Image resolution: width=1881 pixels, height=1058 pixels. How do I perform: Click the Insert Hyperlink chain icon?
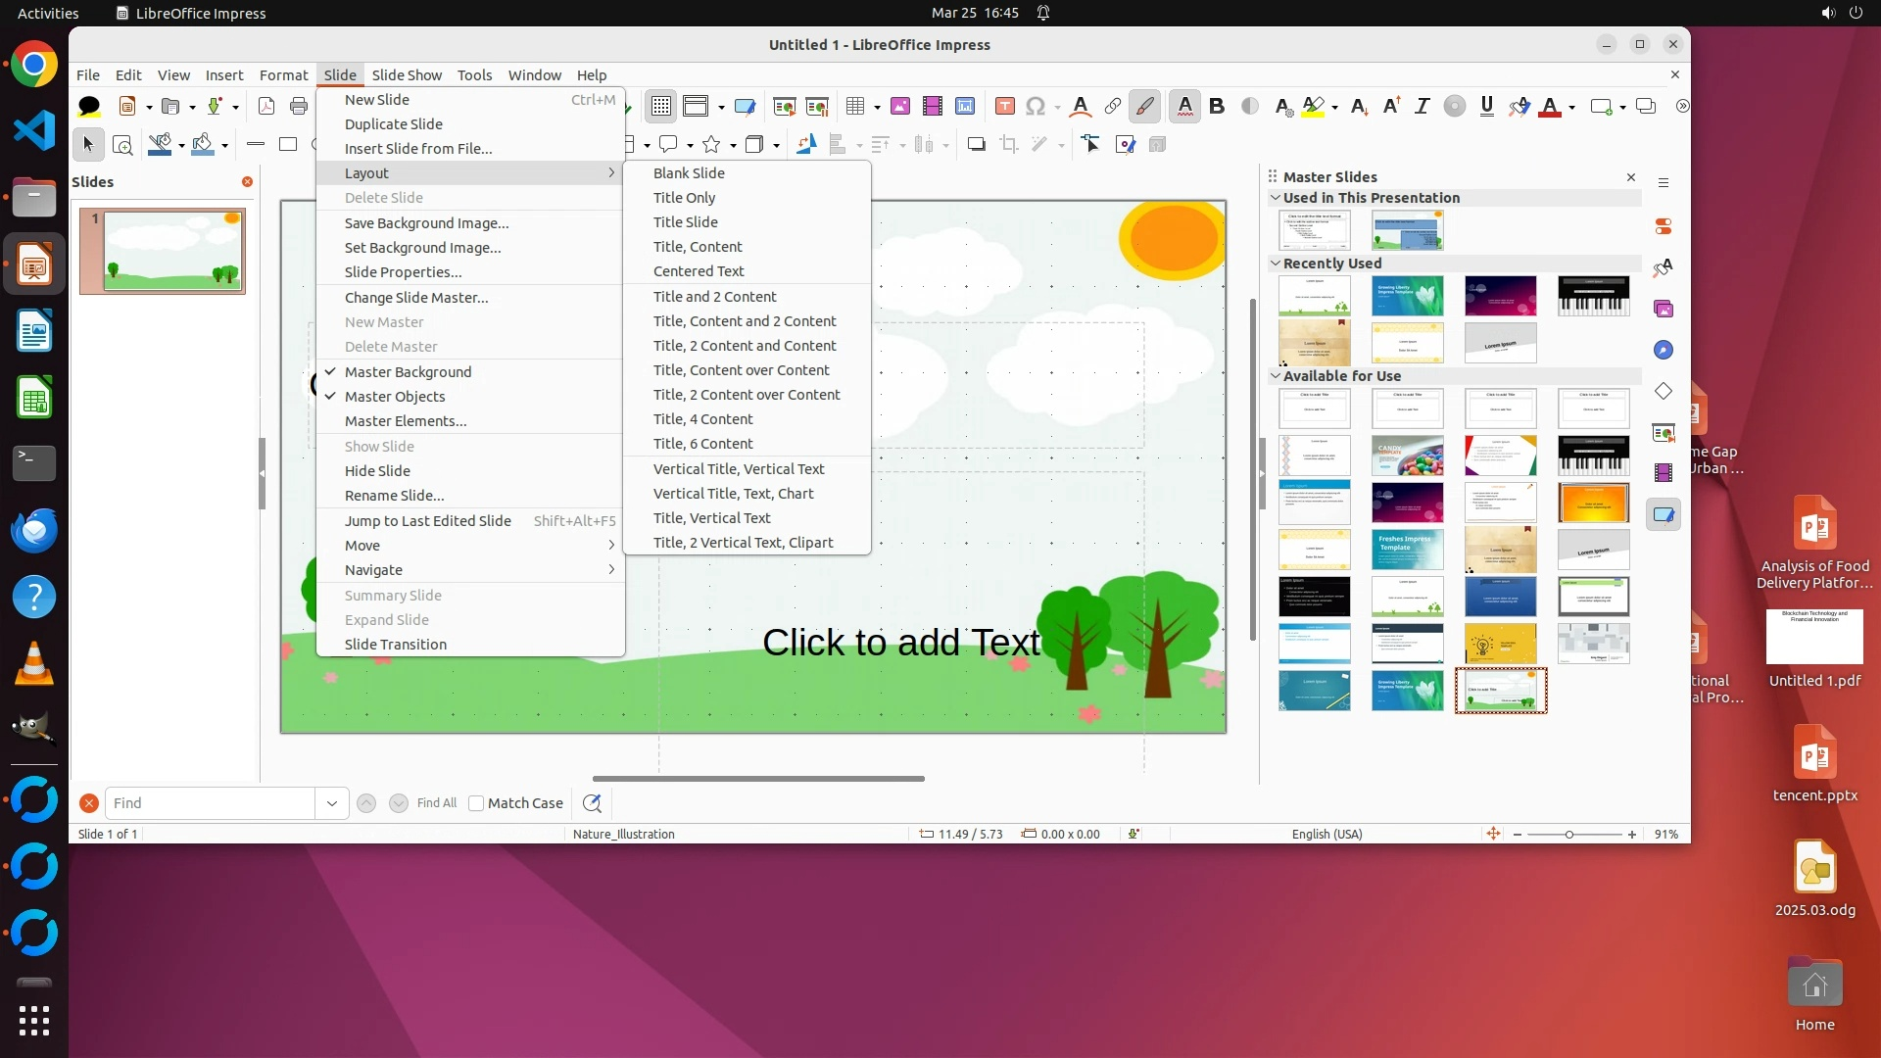click(1112, 106)
